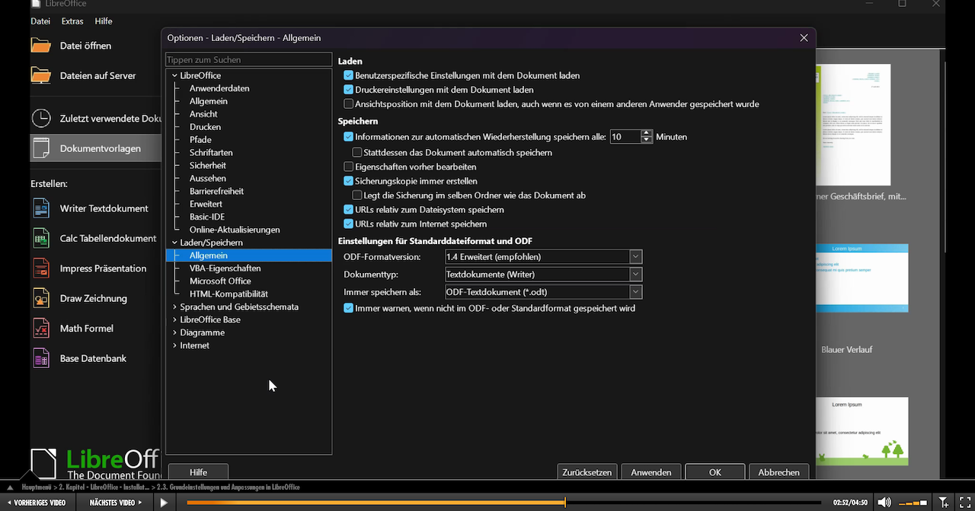Click the Dokumentvorlagen icon
Image resolution: width=975 pixels, height=511 pixels.
[x=40, y=148]
